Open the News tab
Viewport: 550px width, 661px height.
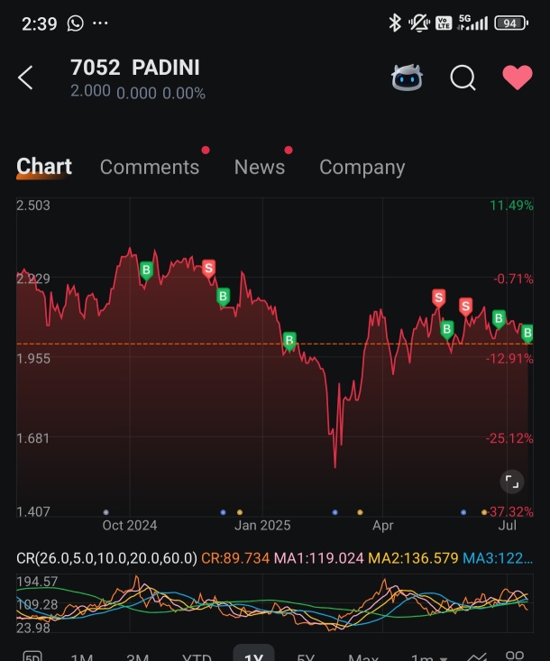coord(260,168)
